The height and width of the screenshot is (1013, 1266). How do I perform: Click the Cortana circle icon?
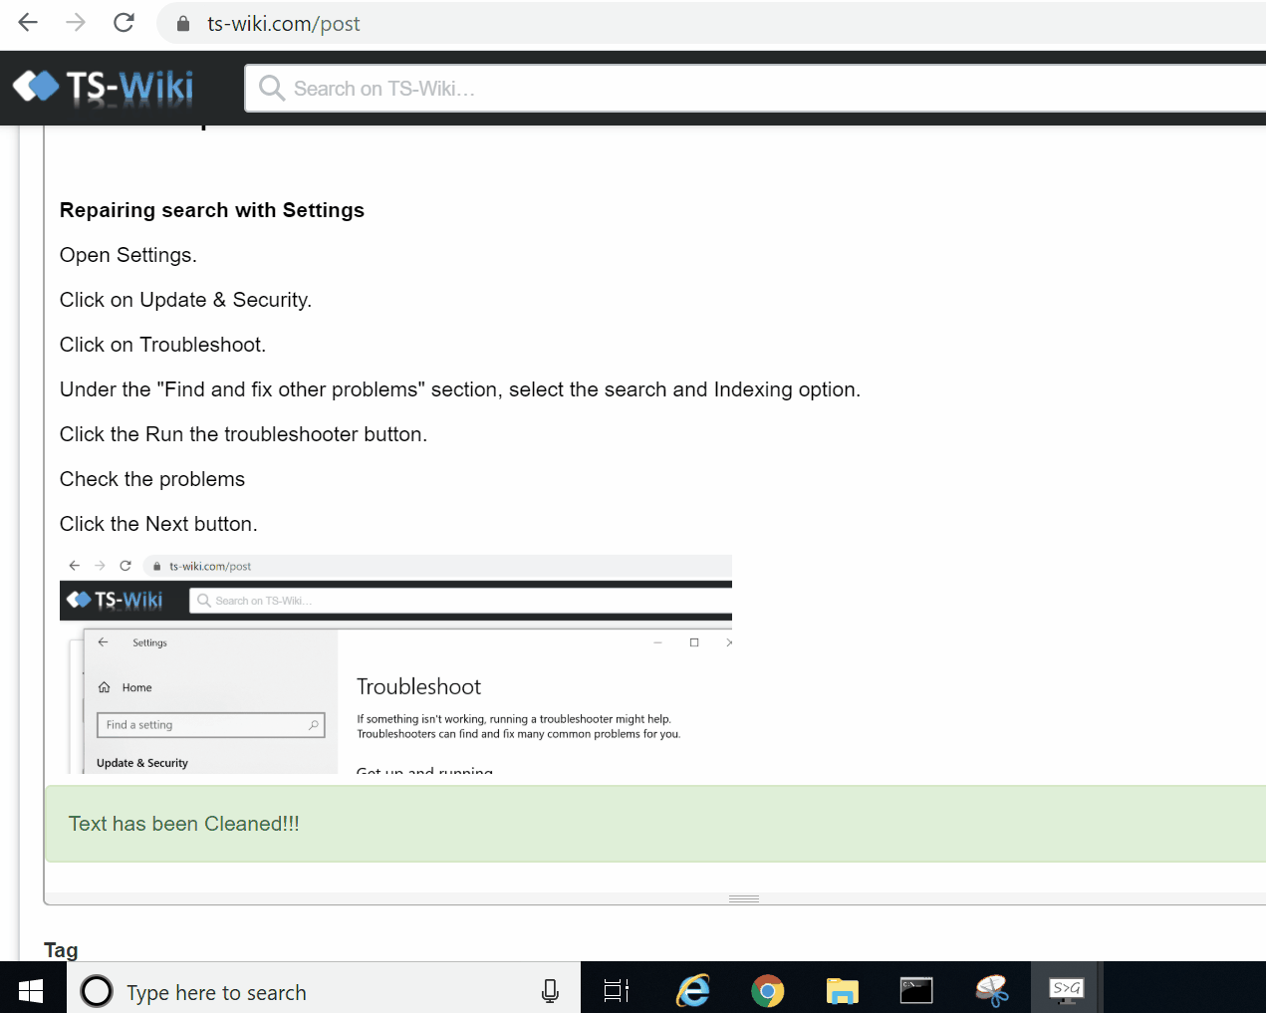pos(97,991)
